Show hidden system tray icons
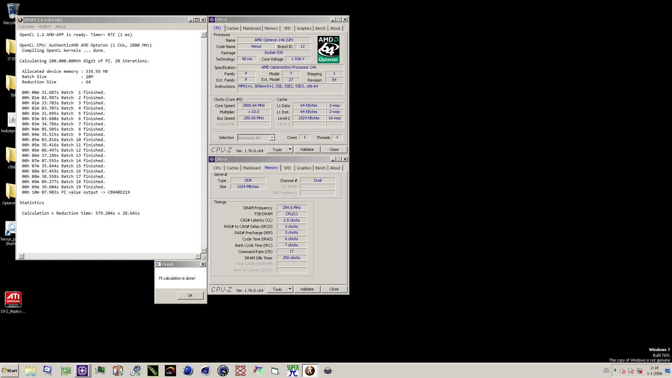This screenshot has width=672, height=378. click(x=615, y=370)
